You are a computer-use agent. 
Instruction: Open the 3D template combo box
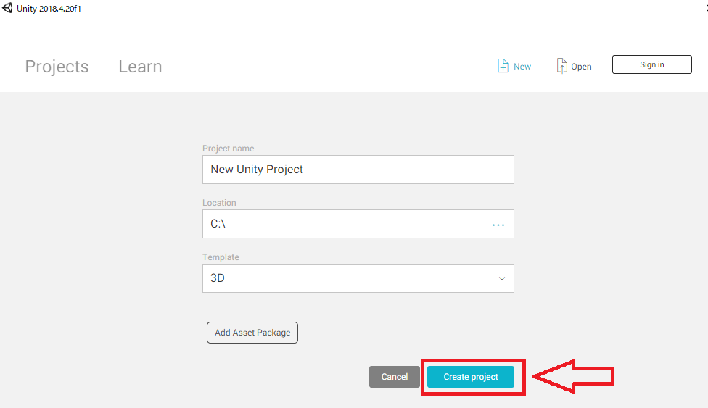click(x=358, y=278)
